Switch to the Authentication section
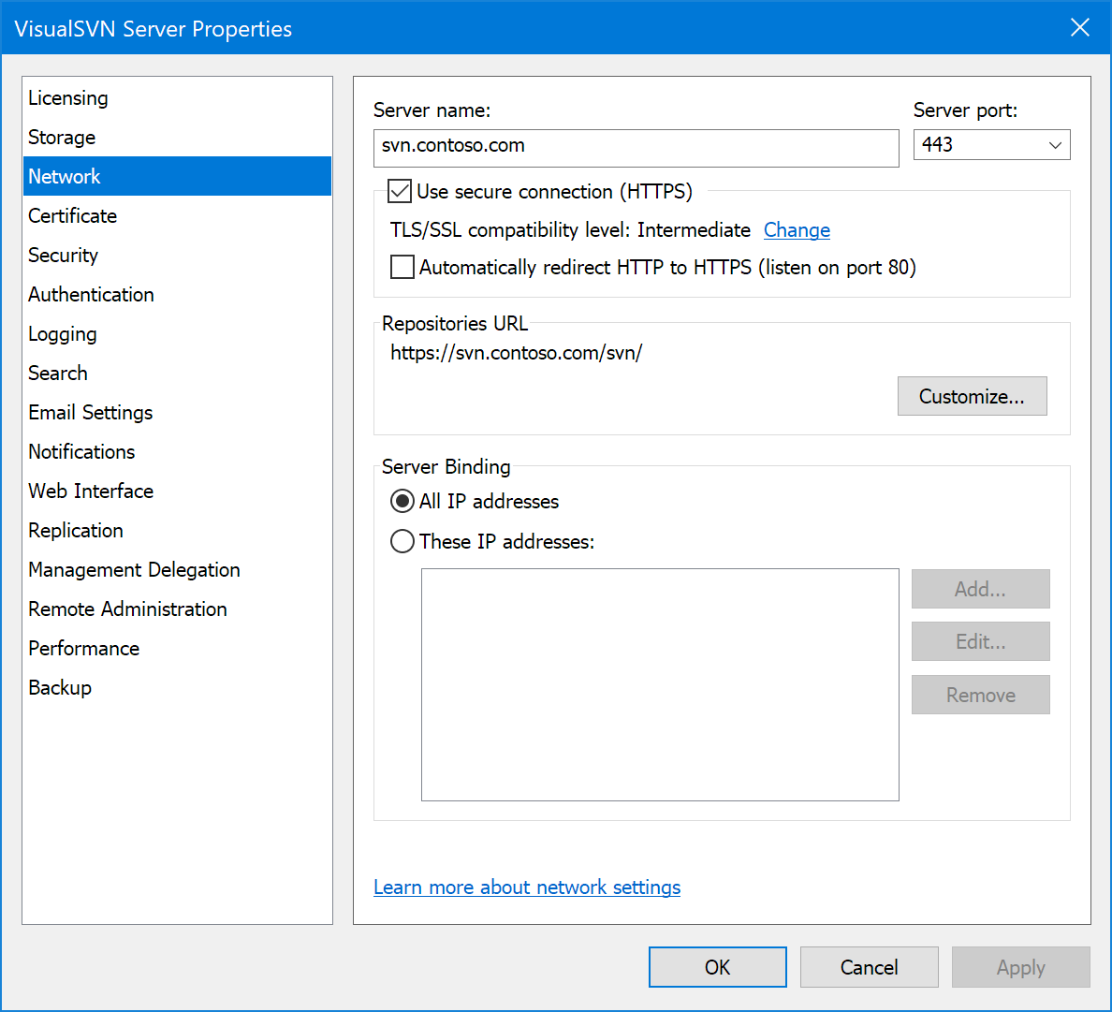This screenshot has height=1012, width=1112. (91, 295)
